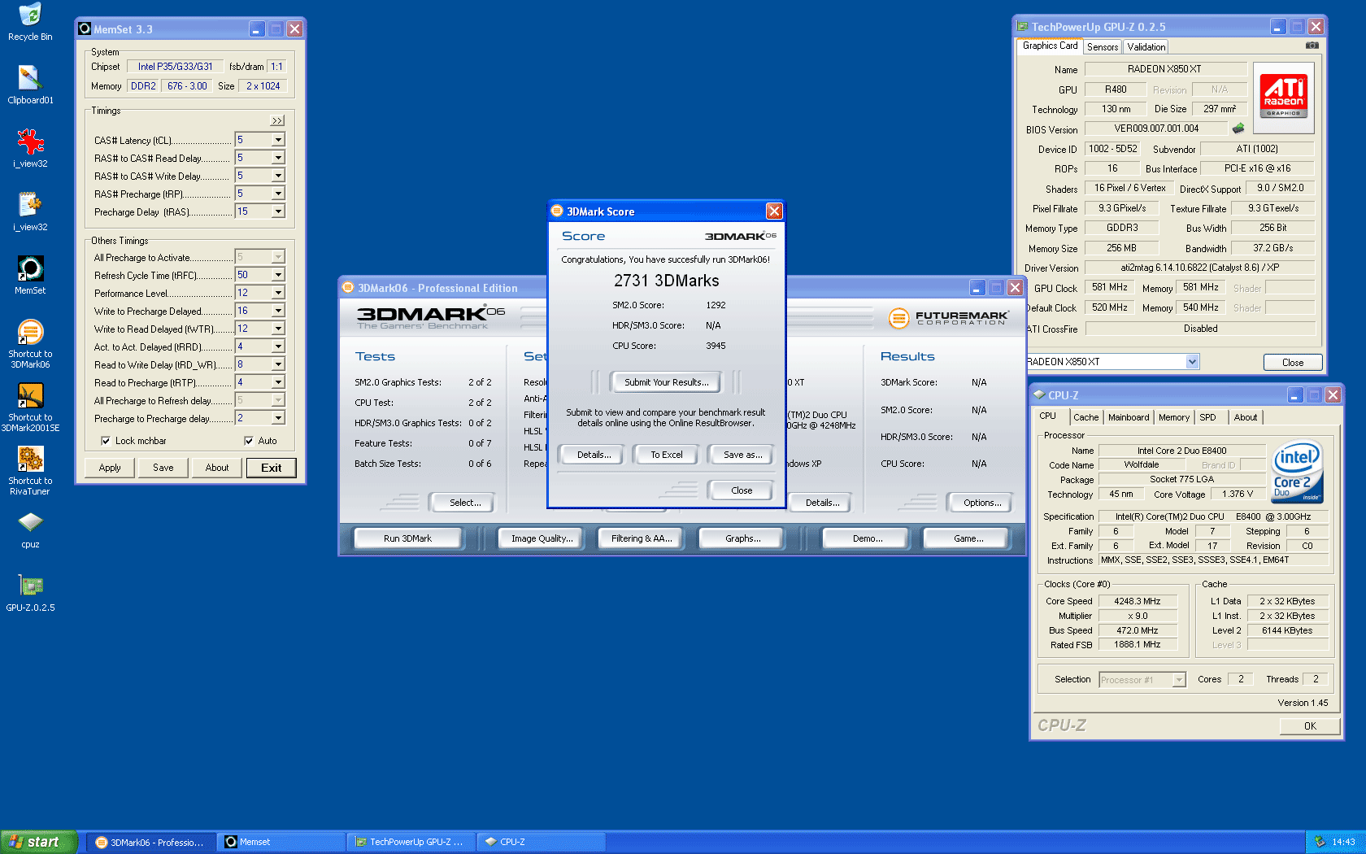Click the Graphs... button
Viewport: 1366px width, 854px height.
tap(743, 538)
